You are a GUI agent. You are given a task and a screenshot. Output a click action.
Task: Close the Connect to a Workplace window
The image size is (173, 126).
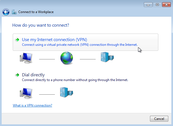(166, 5)
